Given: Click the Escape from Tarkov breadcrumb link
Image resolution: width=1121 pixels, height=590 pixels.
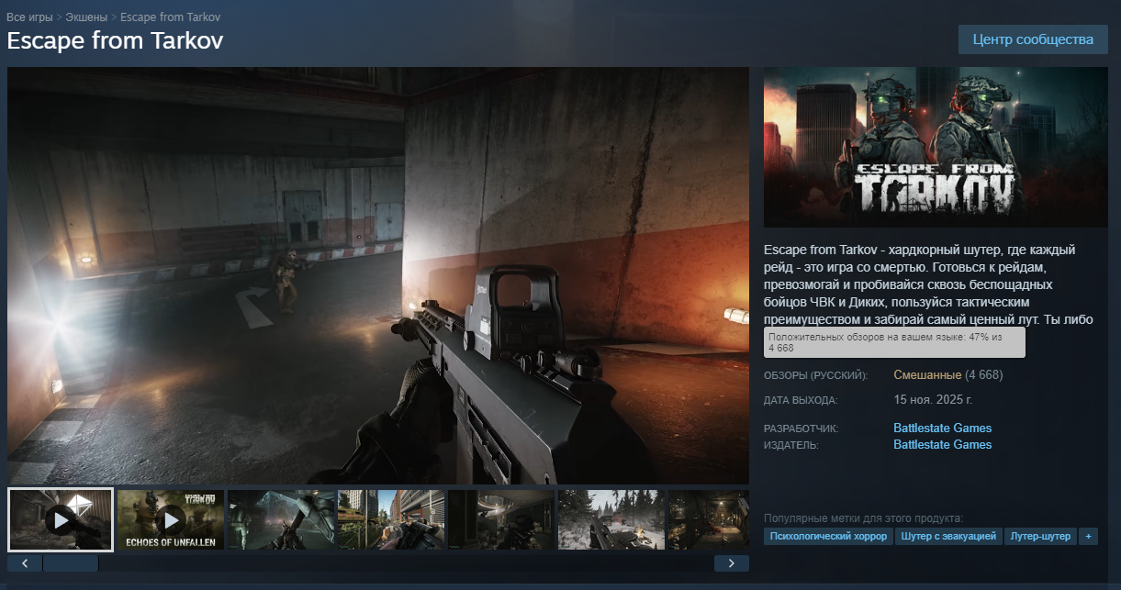Looking at the screenshot, I should tap(170, 17).
